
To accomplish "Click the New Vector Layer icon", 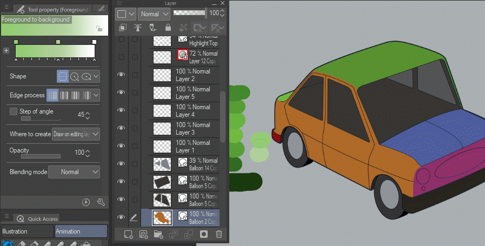I will [x=143, y=234].
